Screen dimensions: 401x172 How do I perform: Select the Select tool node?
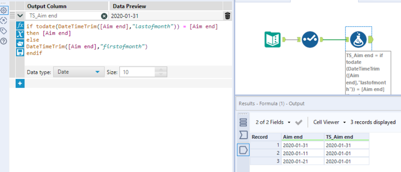click(310, 40)
